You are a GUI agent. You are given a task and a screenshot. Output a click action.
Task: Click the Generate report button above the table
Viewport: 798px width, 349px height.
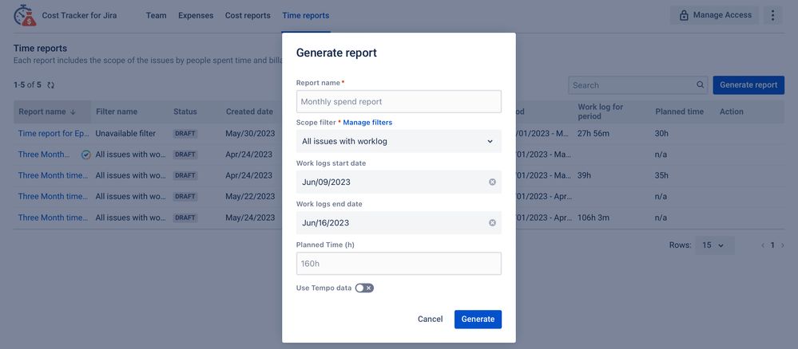pyautogui.click(x=748, y=84)
